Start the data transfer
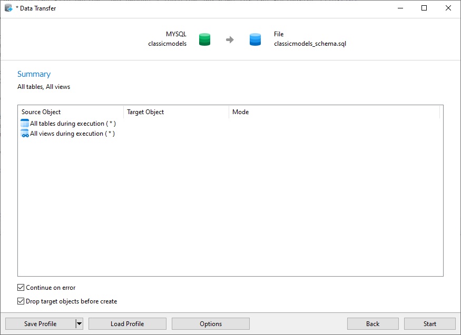 coord(429,324)
